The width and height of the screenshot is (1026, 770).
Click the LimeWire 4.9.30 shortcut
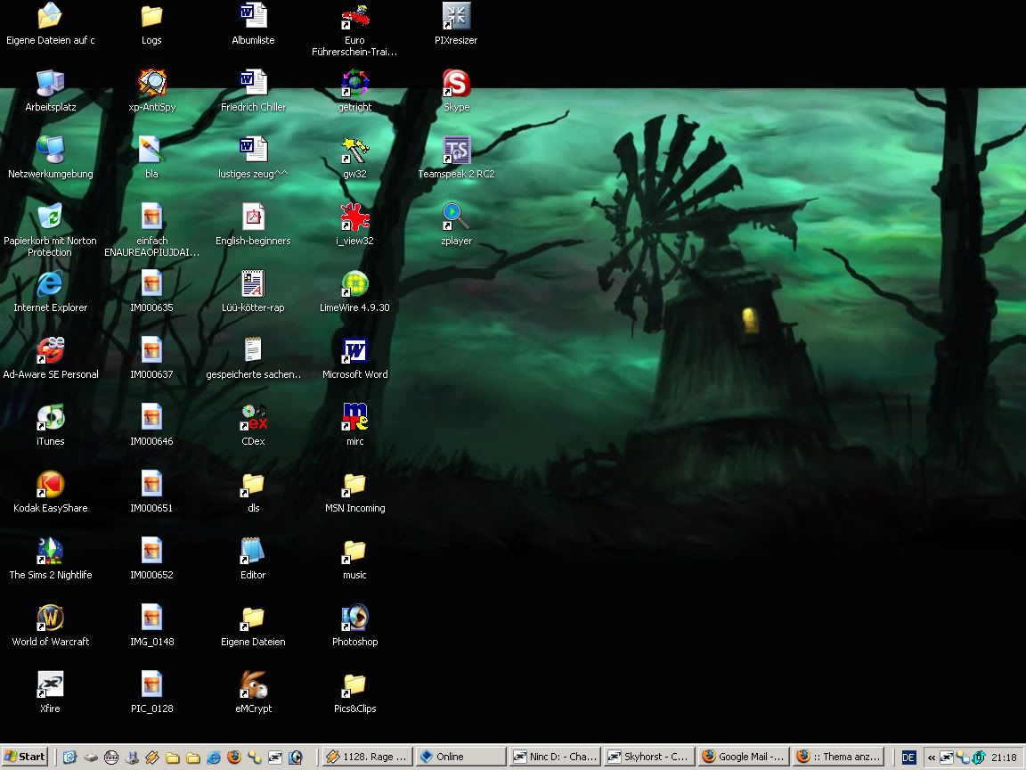point(354,284)
